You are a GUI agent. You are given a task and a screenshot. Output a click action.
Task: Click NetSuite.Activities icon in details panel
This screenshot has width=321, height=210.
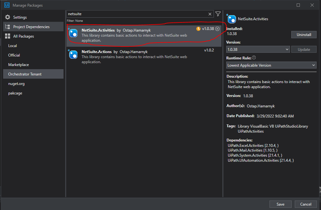pos(232,19)
